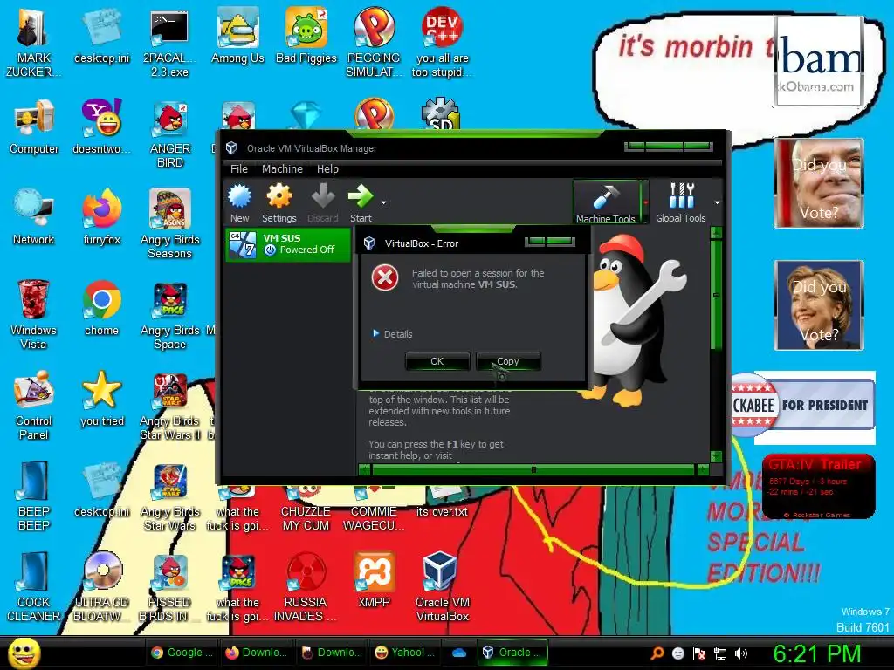Expand the Start button dropdown arrow
Screen dimensions: 894x670
pos(384,202)
